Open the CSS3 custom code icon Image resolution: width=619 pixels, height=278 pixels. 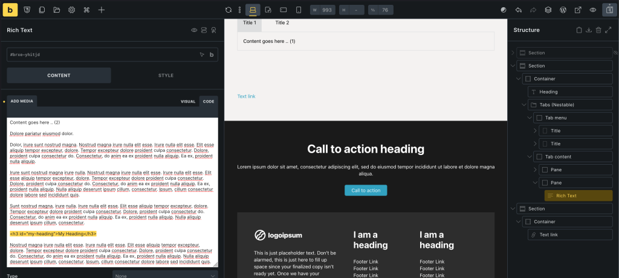[27, 10]
